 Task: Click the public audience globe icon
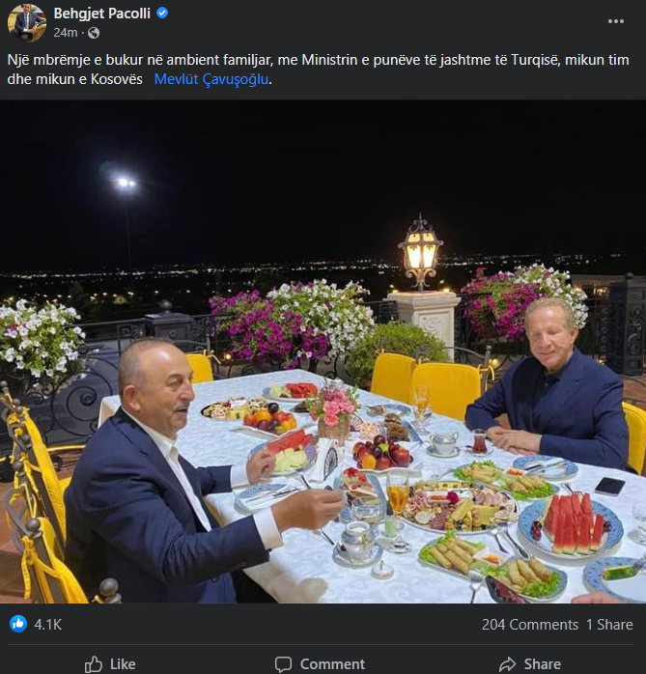[x=94, y=33]
